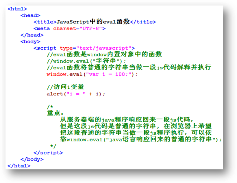Click the opening <head> tag

tap(30, 15)
